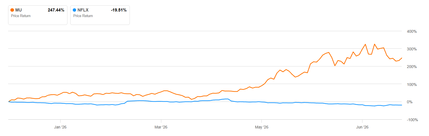Select the NFLX ticker label
The image size is (429, 136).
pyautogui.click(x=83, y=10)
